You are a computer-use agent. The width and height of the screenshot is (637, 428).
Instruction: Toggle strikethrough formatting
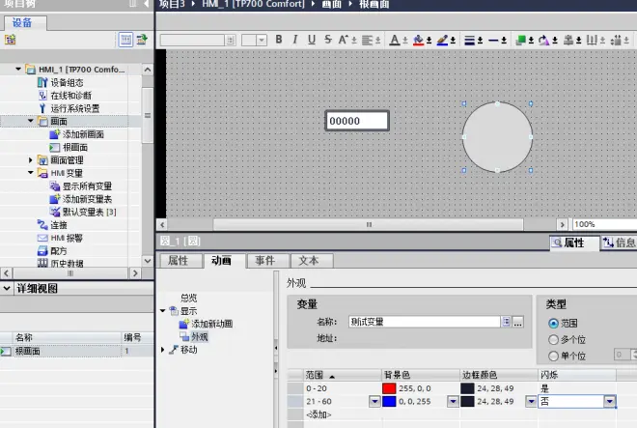coord(328,40)
